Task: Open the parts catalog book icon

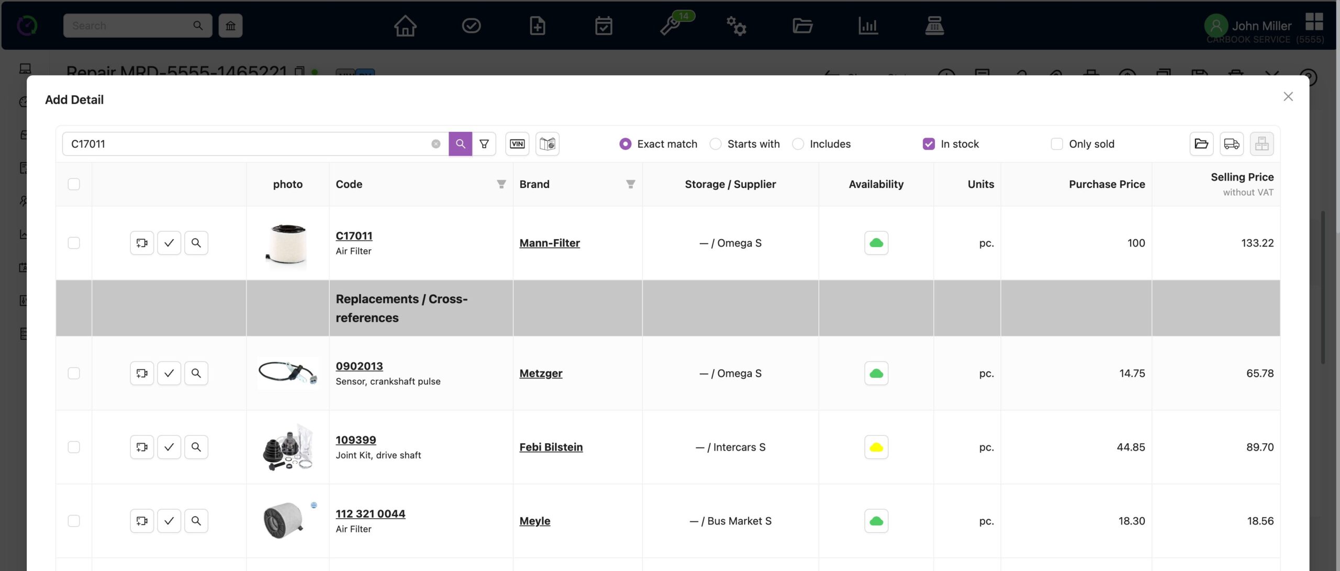Action: [x=548, y=143]
